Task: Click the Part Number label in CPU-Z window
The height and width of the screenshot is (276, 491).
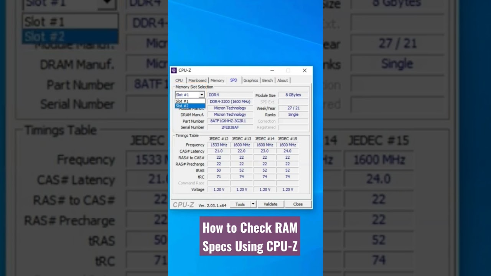Action: coord(193,121)
